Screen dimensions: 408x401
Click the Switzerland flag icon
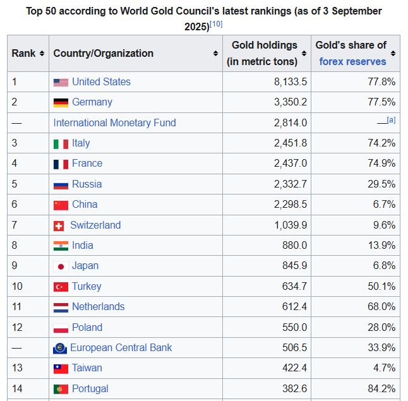[x=59, y=226]
